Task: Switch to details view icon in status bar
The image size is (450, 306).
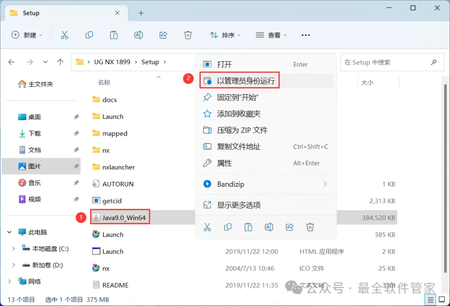Action: (x=430, y=300)
